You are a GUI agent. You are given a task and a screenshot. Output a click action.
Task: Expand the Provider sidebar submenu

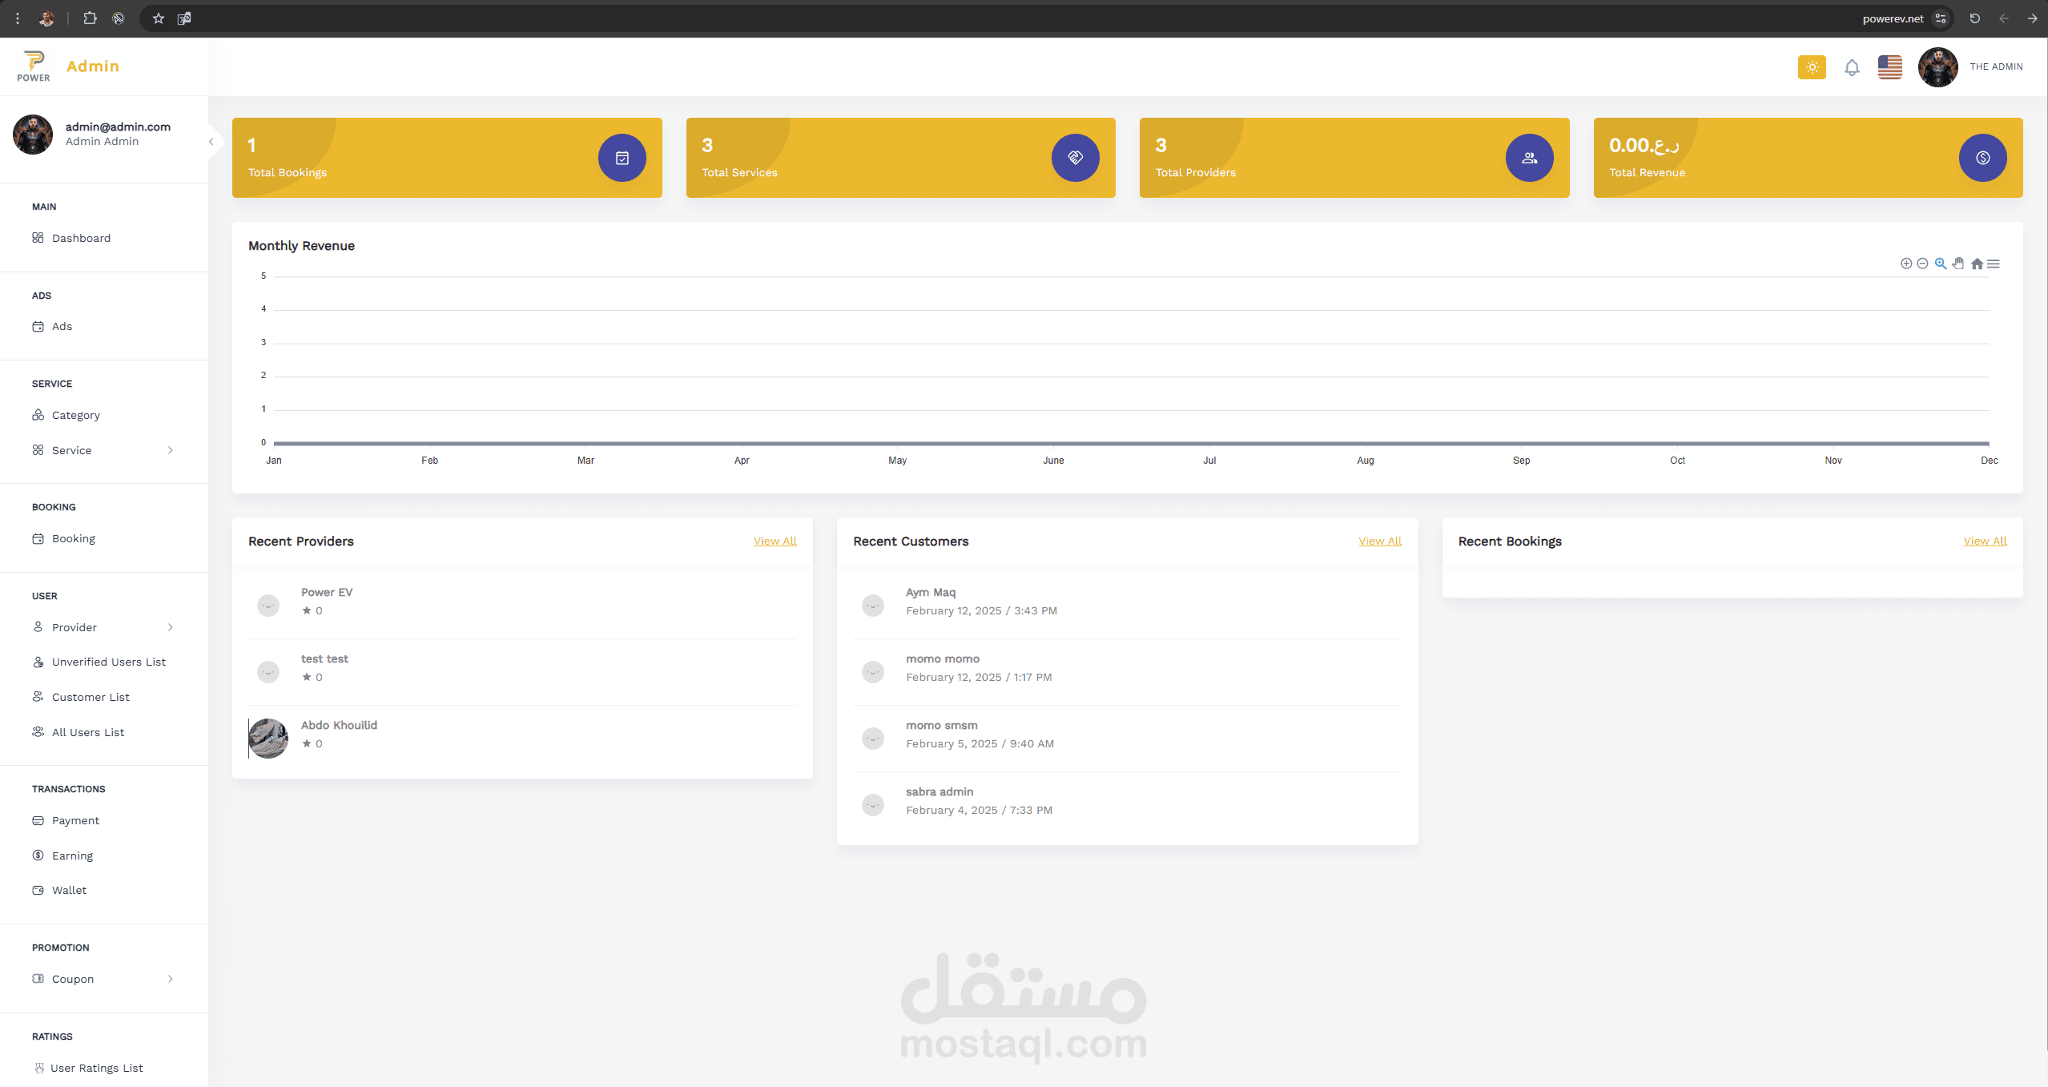click(171, 627)
